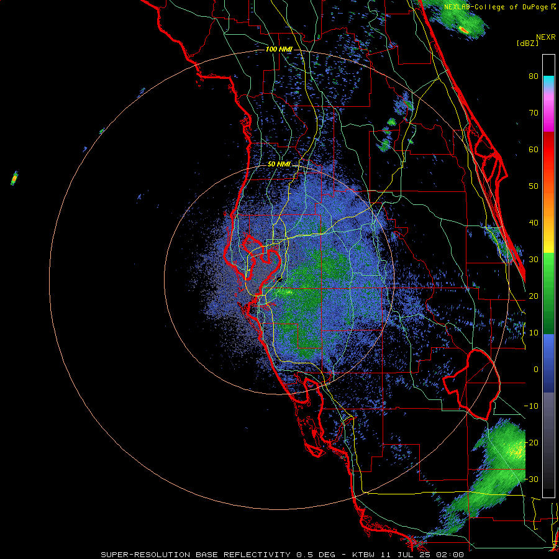
Task: Click the Super-Resolution Base Reflectivity caption
Action: point(282,555)
